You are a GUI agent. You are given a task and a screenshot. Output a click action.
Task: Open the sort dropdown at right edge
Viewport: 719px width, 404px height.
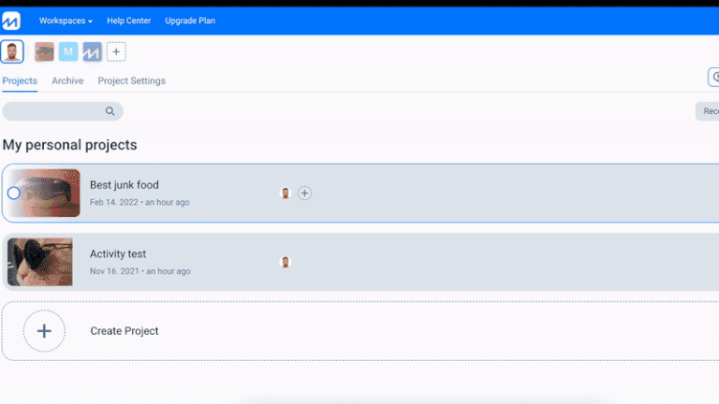pos(708,111)
